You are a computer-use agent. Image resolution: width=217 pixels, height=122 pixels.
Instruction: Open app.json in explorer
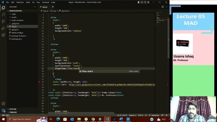pyautogui.click(x=22, y=29)
